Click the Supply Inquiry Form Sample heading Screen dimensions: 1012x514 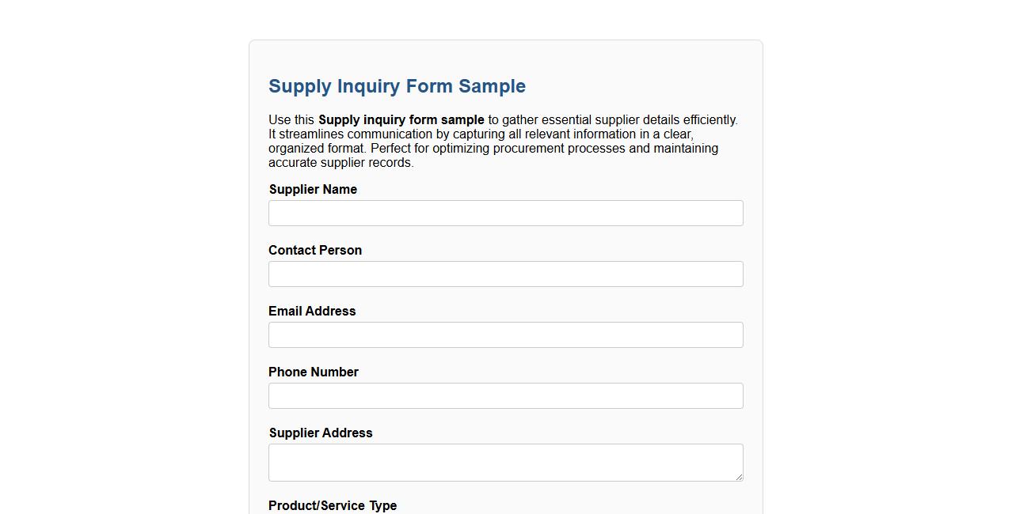pos(397,86)
